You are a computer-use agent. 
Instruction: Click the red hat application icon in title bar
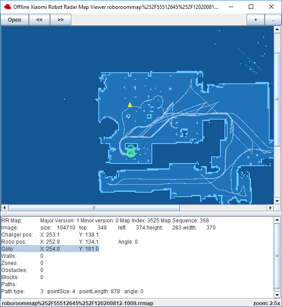[7, 7]
